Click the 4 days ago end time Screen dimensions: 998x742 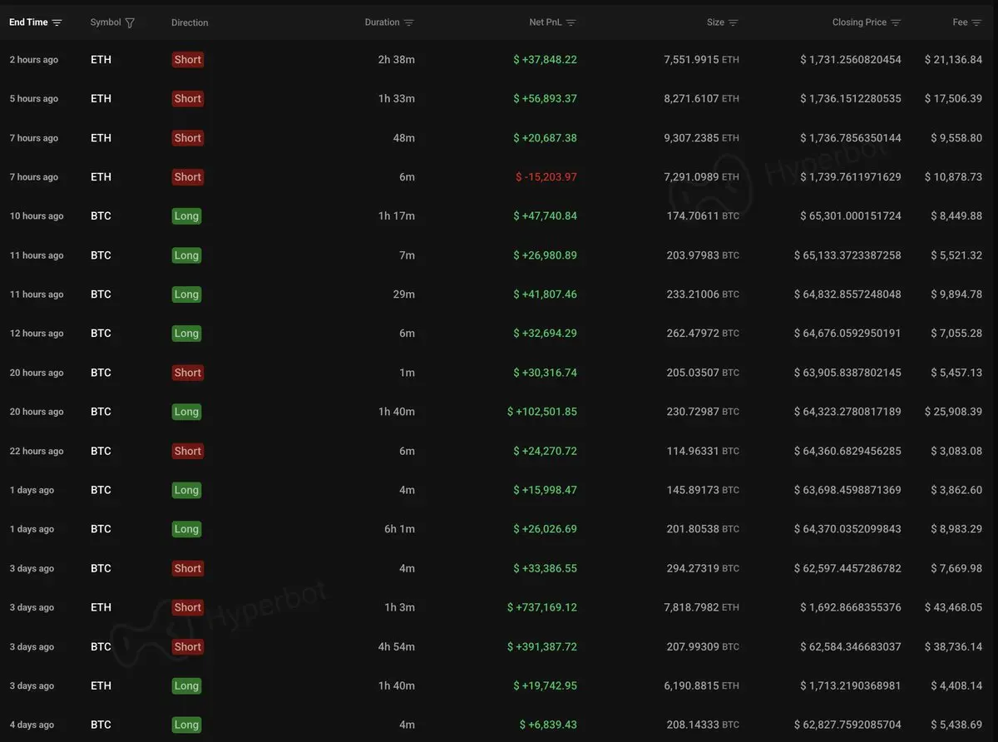32,725
